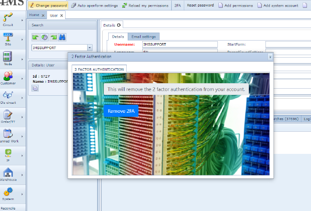
Task: Open the Warehouse module icon
Action: click(8, 172)
